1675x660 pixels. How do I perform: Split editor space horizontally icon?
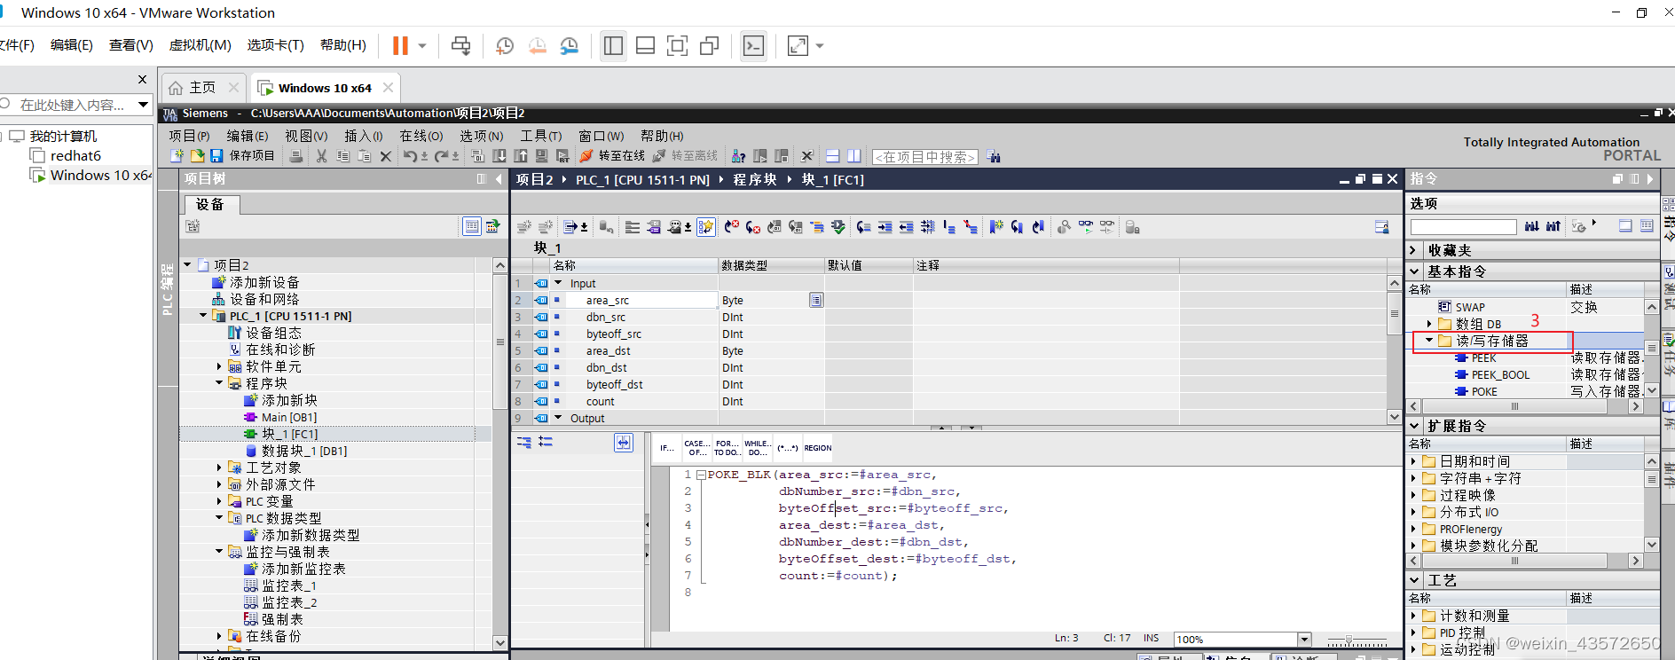point(833,156)
